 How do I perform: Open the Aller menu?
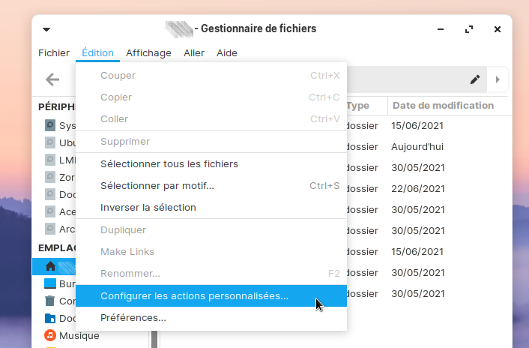(x=194, y=53)
